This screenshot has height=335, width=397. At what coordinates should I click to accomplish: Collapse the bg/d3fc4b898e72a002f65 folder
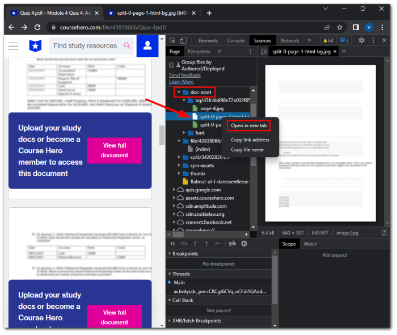point(184,101)
